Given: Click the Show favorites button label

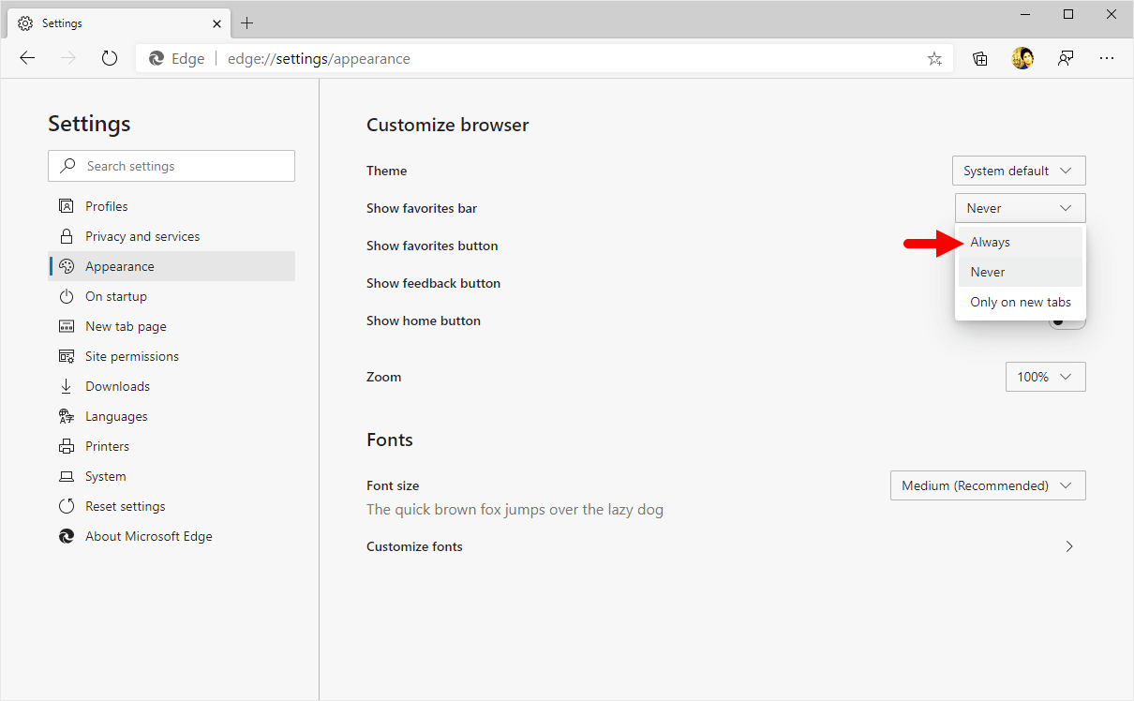Looking at the screenshot, I should click(432, 246).
